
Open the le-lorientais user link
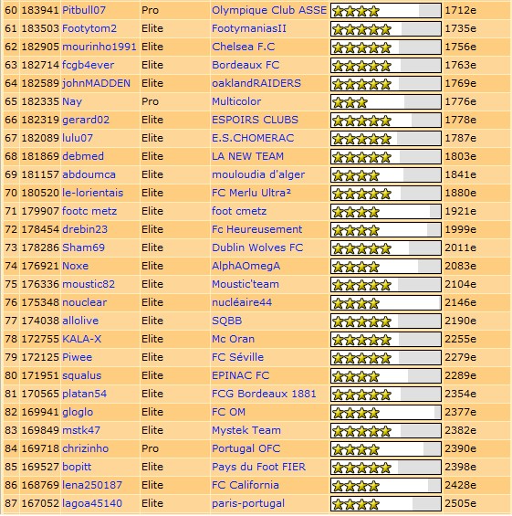coord(92,193)
